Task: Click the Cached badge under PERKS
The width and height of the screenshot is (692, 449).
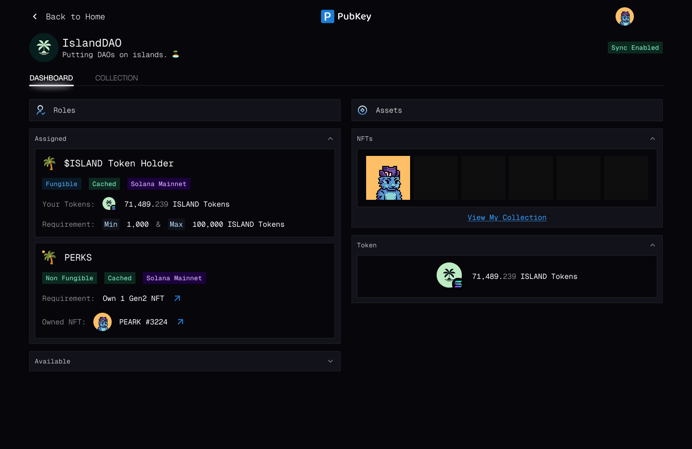Action: point(120,278)
